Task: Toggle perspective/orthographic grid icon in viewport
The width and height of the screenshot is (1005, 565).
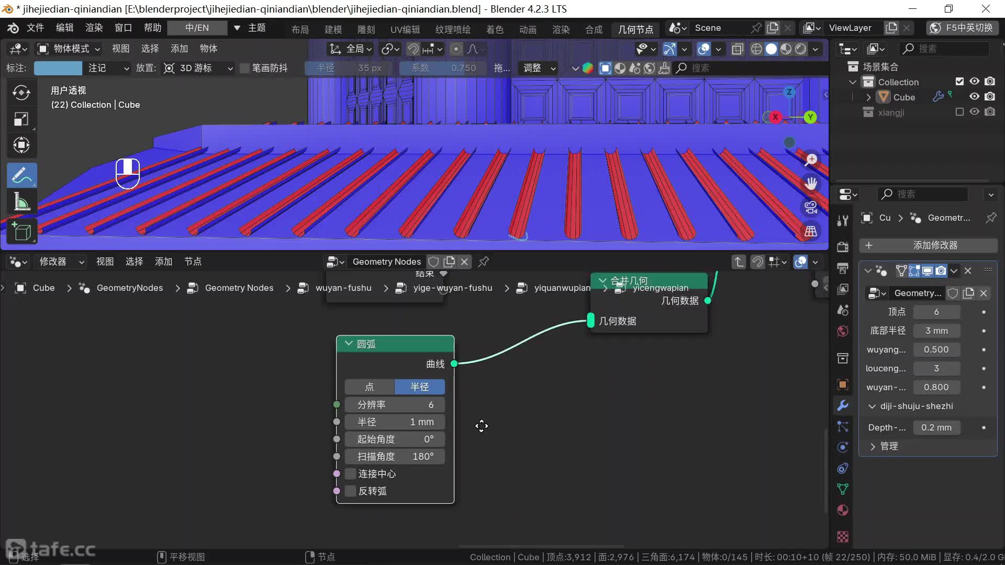Action: (x=811, y=231)
